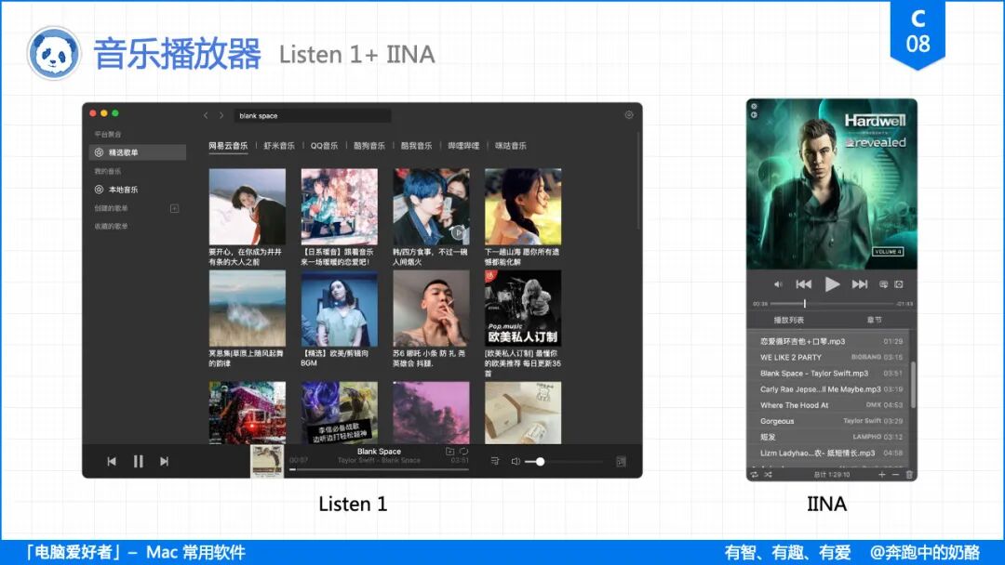Seek along the IINA playback progress bar

[x=832, y=304]
